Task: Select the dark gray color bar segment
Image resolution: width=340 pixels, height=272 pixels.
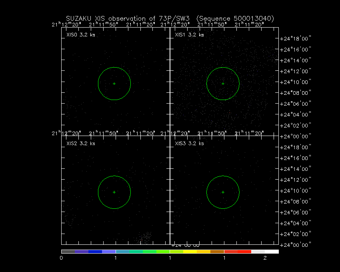Action: point(68,252)
